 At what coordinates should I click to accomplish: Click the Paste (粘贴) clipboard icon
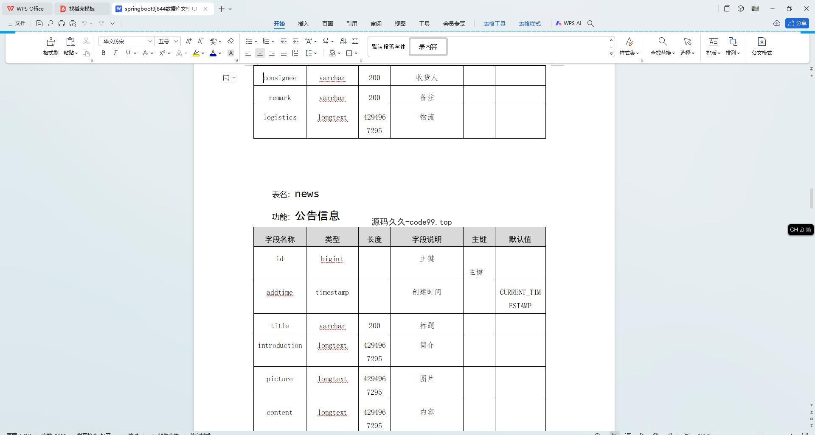(x=70, y=42)
